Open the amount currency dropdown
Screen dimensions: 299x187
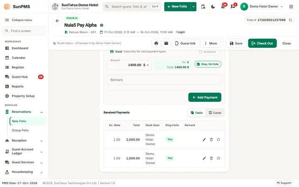(146, 65)
